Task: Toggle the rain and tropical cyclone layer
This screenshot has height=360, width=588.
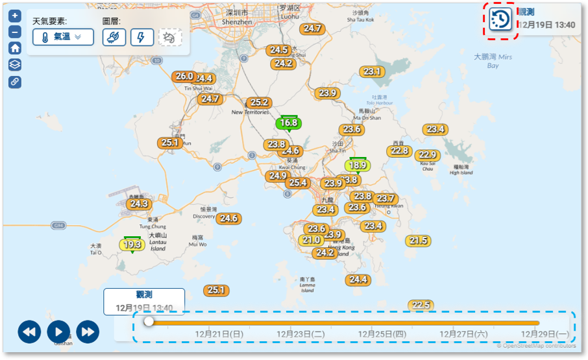Action: tap(114, 37)
